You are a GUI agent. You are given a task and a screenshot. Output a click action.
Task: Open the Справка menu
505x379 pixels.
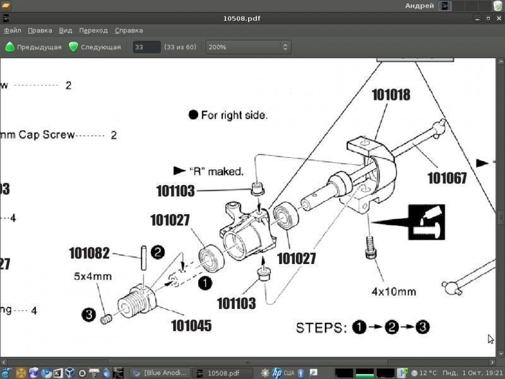[x=129, y=30]
